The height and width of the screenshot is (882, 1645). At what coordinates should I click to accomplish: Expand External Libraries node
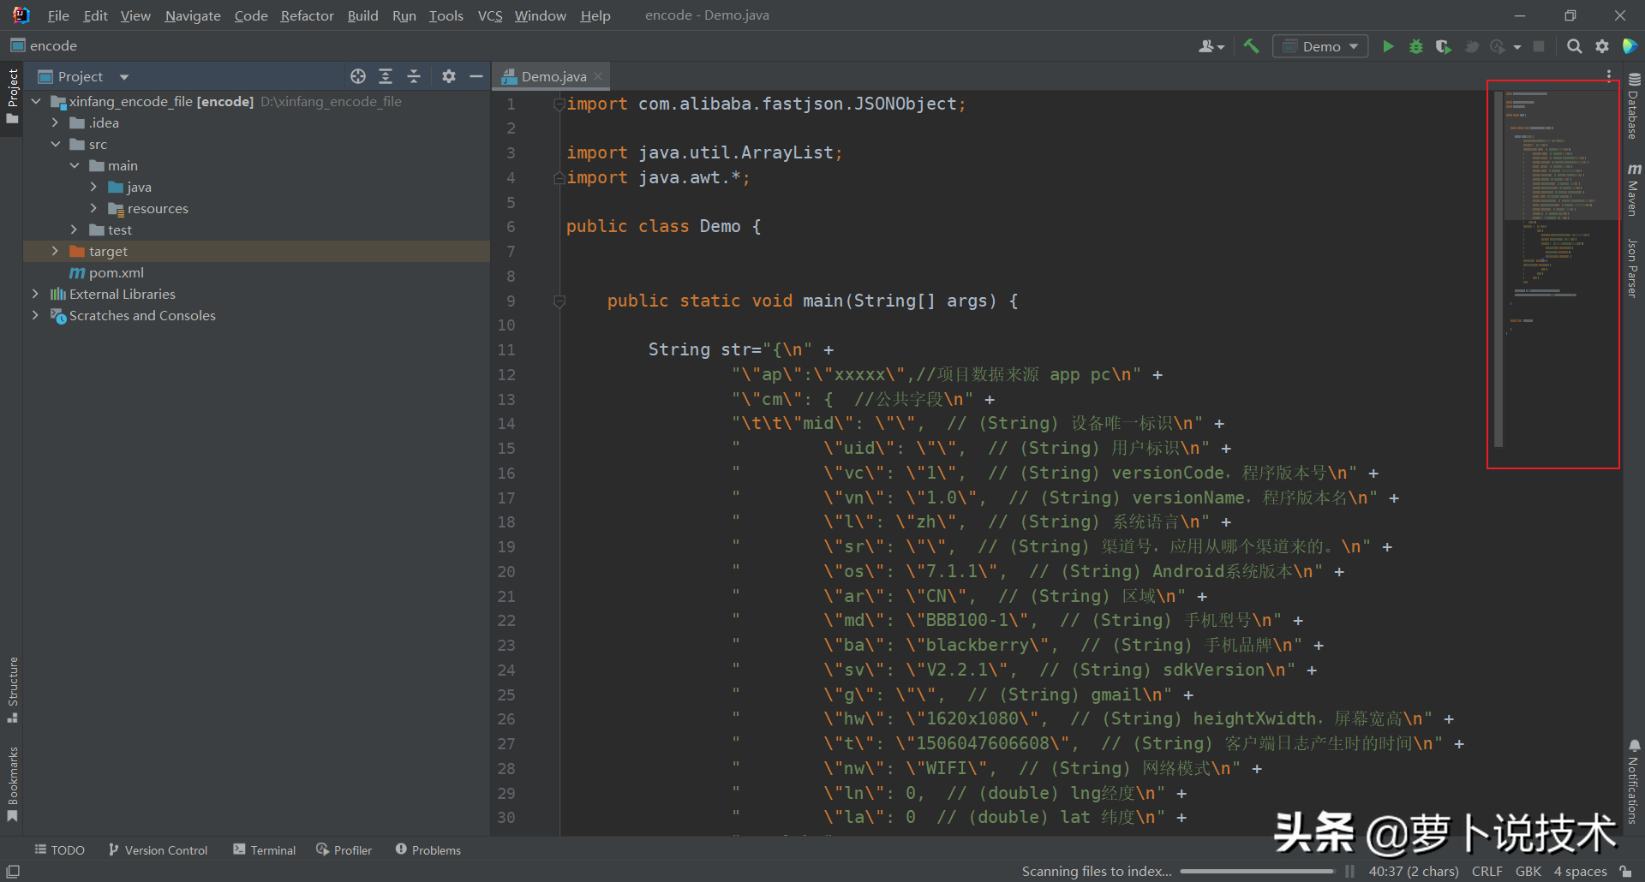pyautogui.click(x=35, y=294)
